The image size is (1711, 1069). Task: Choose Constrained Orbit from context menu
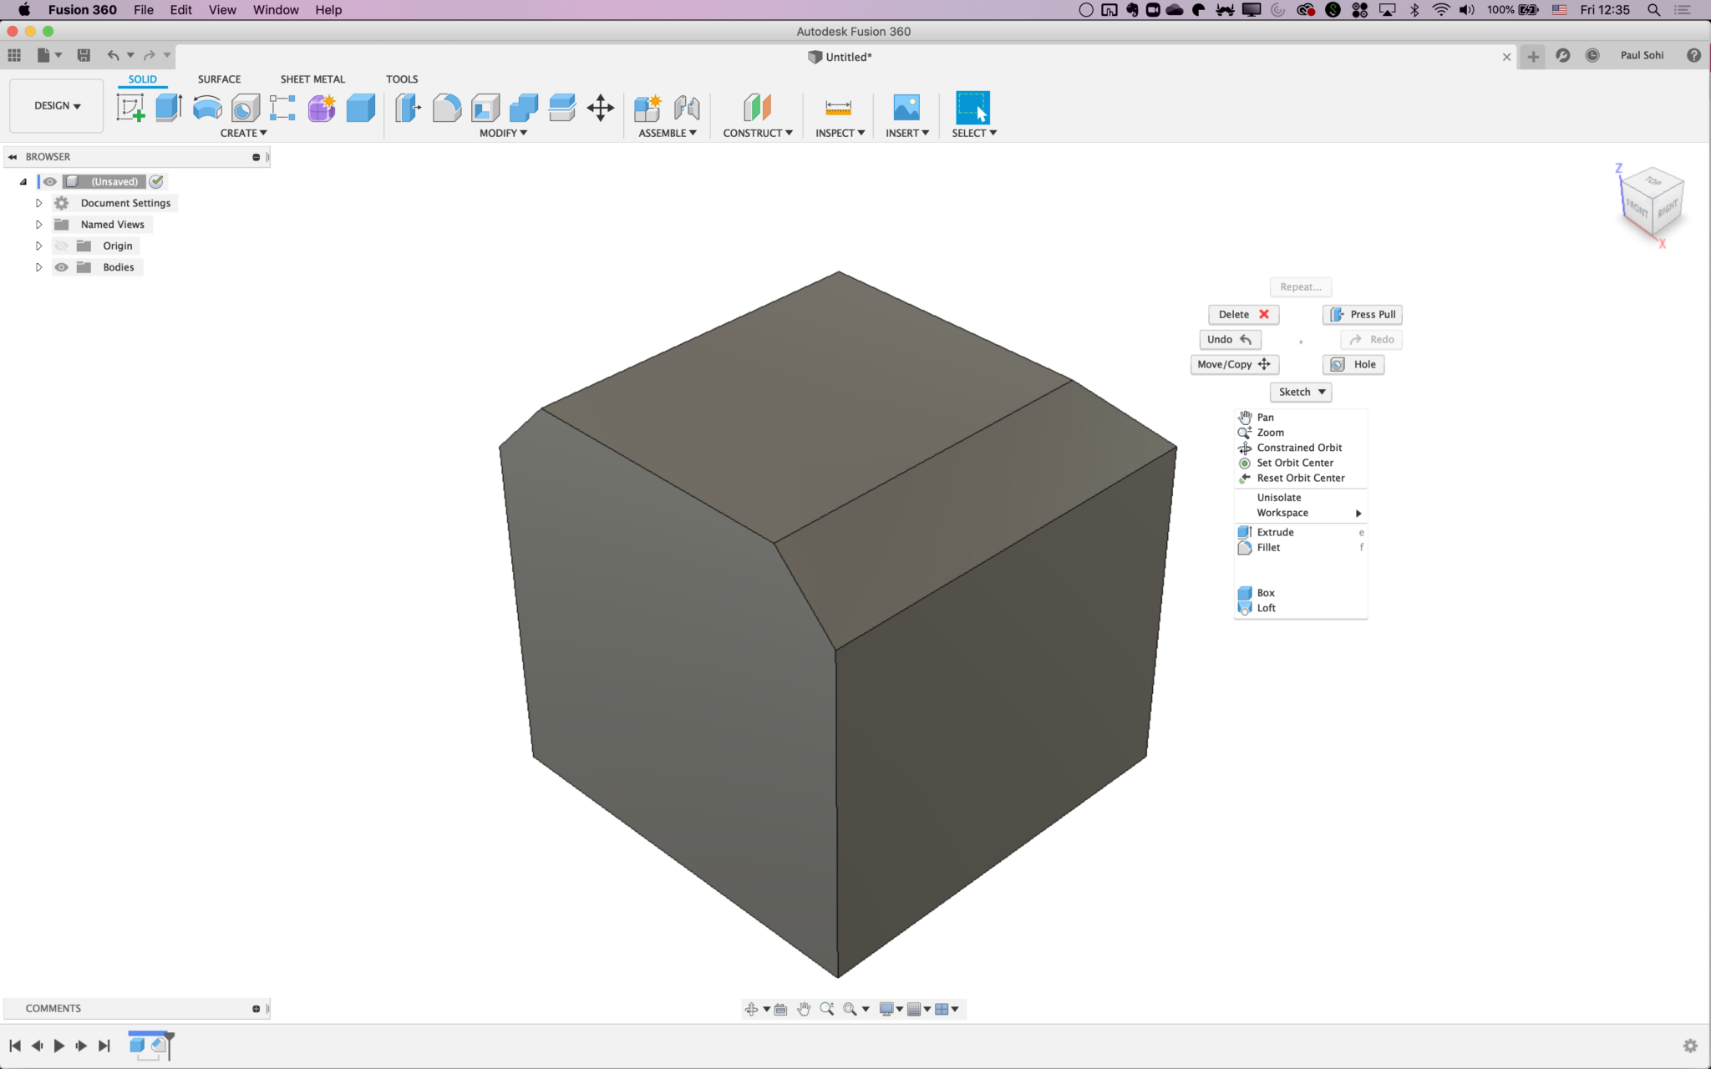tap(1299, 448)
